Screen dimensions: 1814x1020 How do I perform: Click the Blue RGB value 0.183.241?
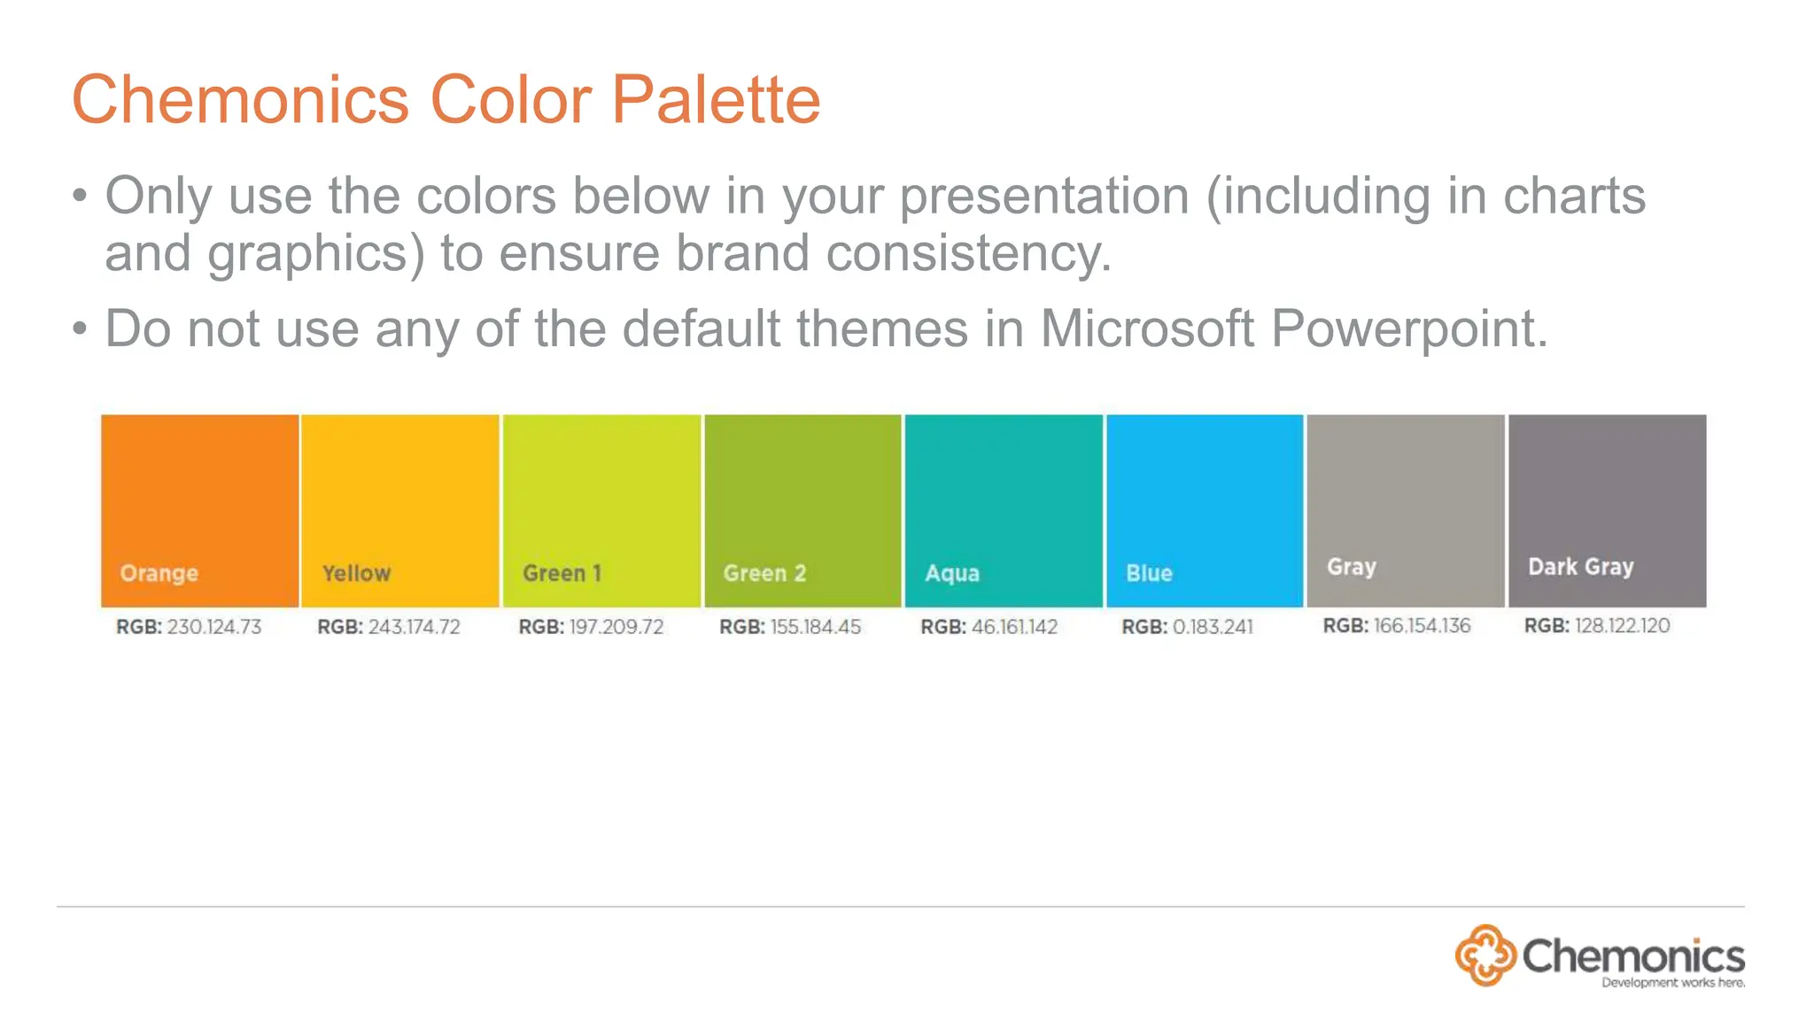(1188, 627)
